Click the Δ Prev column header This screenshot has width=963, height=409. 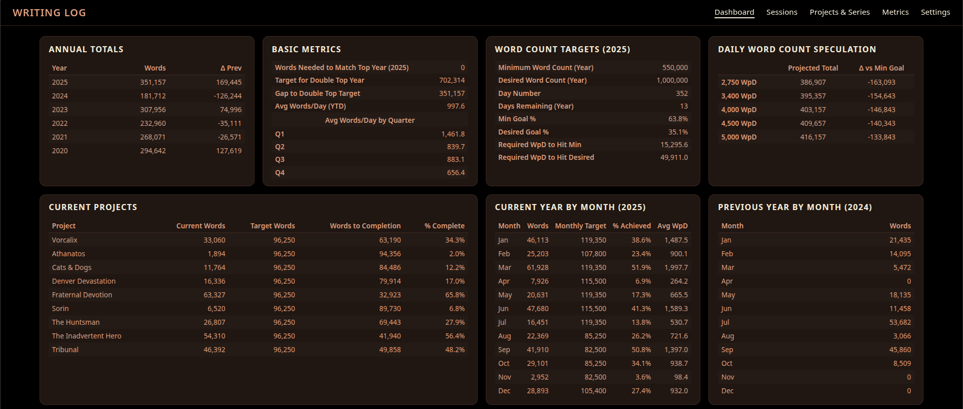coord(231,68)
